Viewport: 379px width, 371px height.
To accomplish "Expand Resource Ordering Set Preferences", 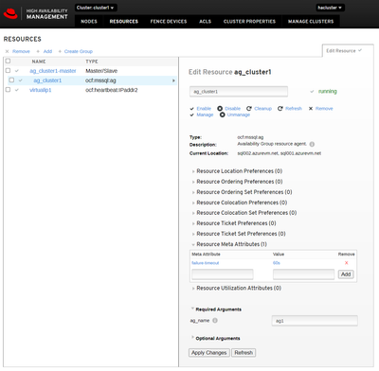I will click(x=242, y=192).
